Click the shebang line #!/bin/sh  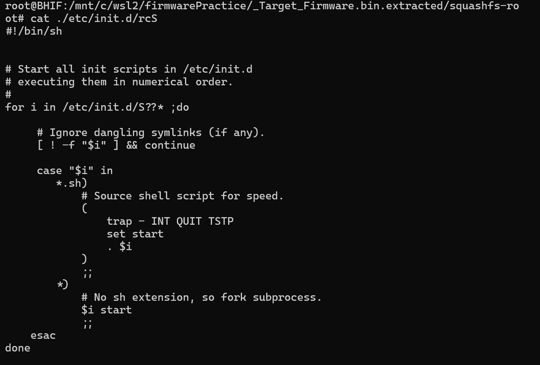[x=34, y=31]
